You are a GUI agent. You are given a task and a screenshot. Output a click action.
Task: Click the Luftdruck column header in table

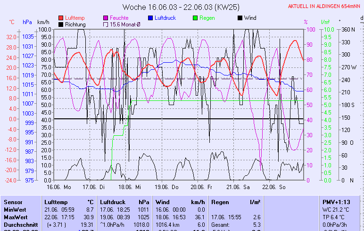[x=113, y=202]
